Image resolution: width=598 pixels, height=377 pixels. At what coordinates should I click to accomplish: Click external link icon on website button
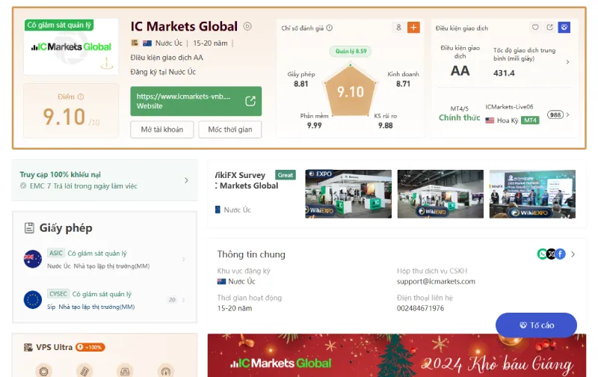click(250, 101)
